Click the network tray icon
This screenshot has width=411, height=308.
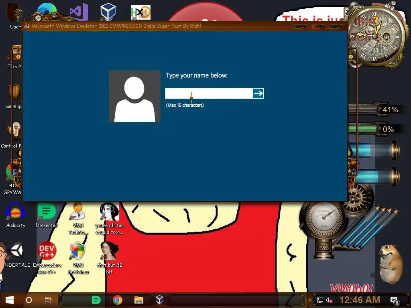[319, 300]
